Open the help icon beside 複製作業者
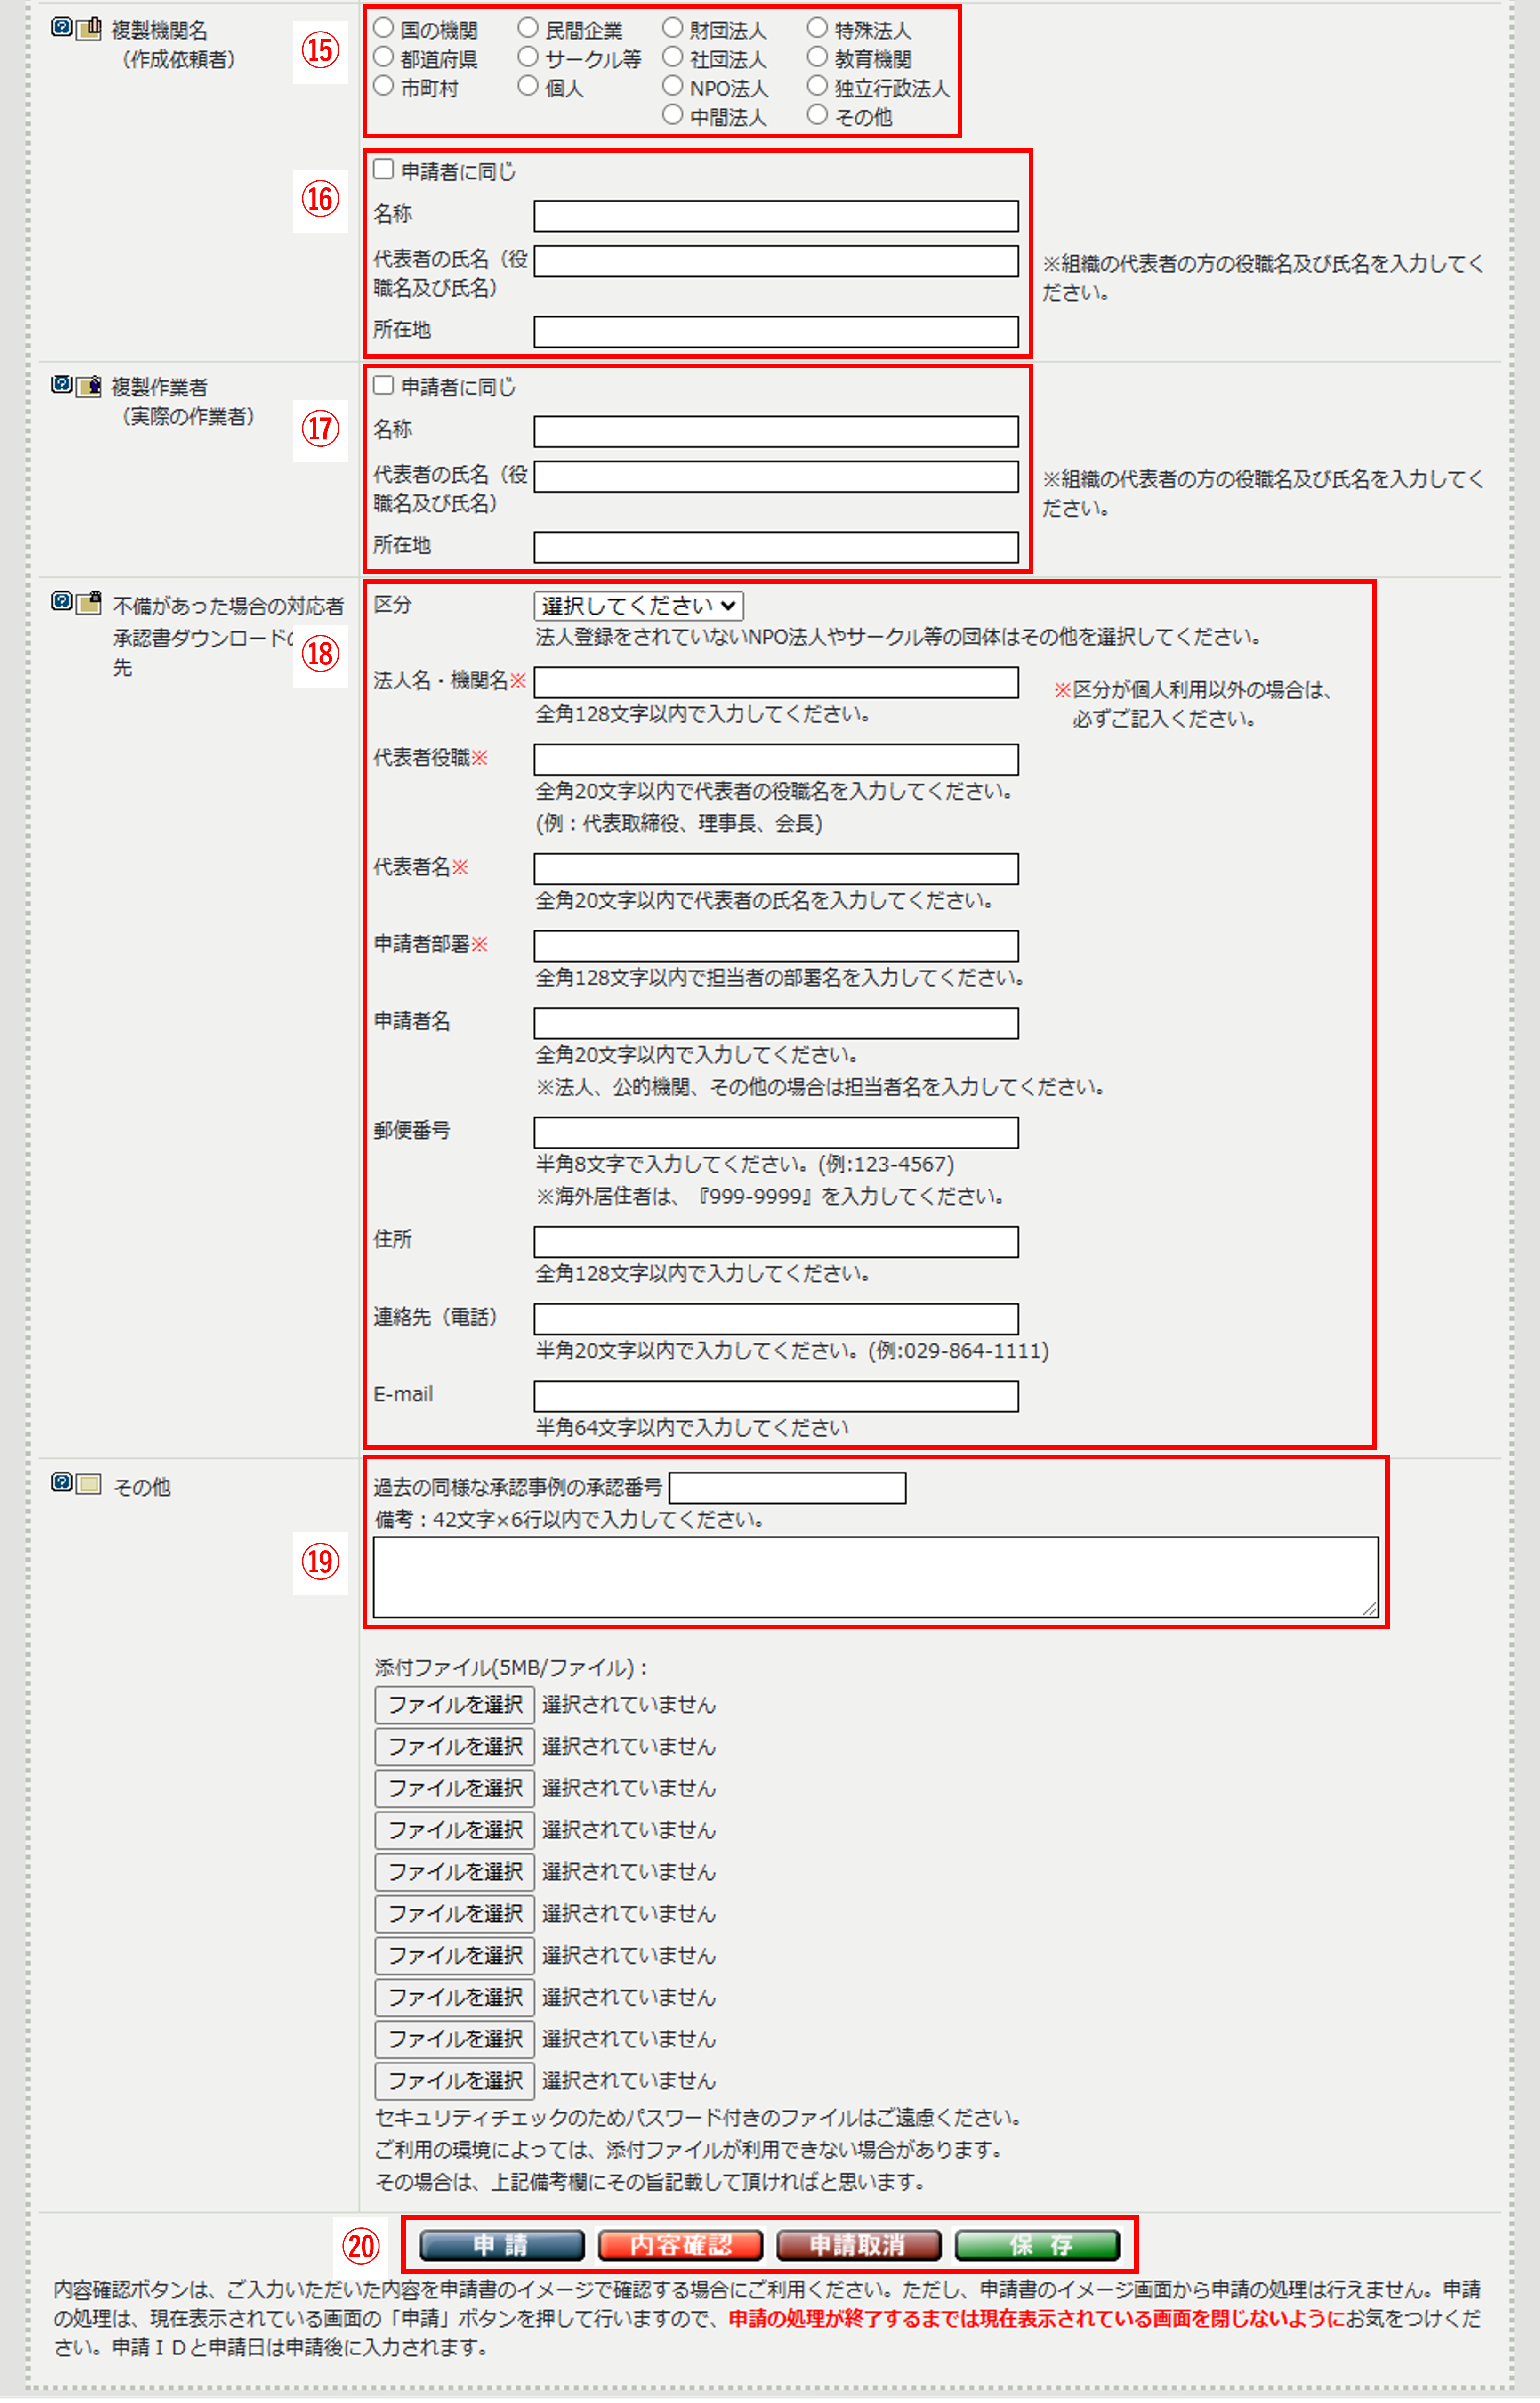This screenshot has height=2403, width=1540. point(61,385)
